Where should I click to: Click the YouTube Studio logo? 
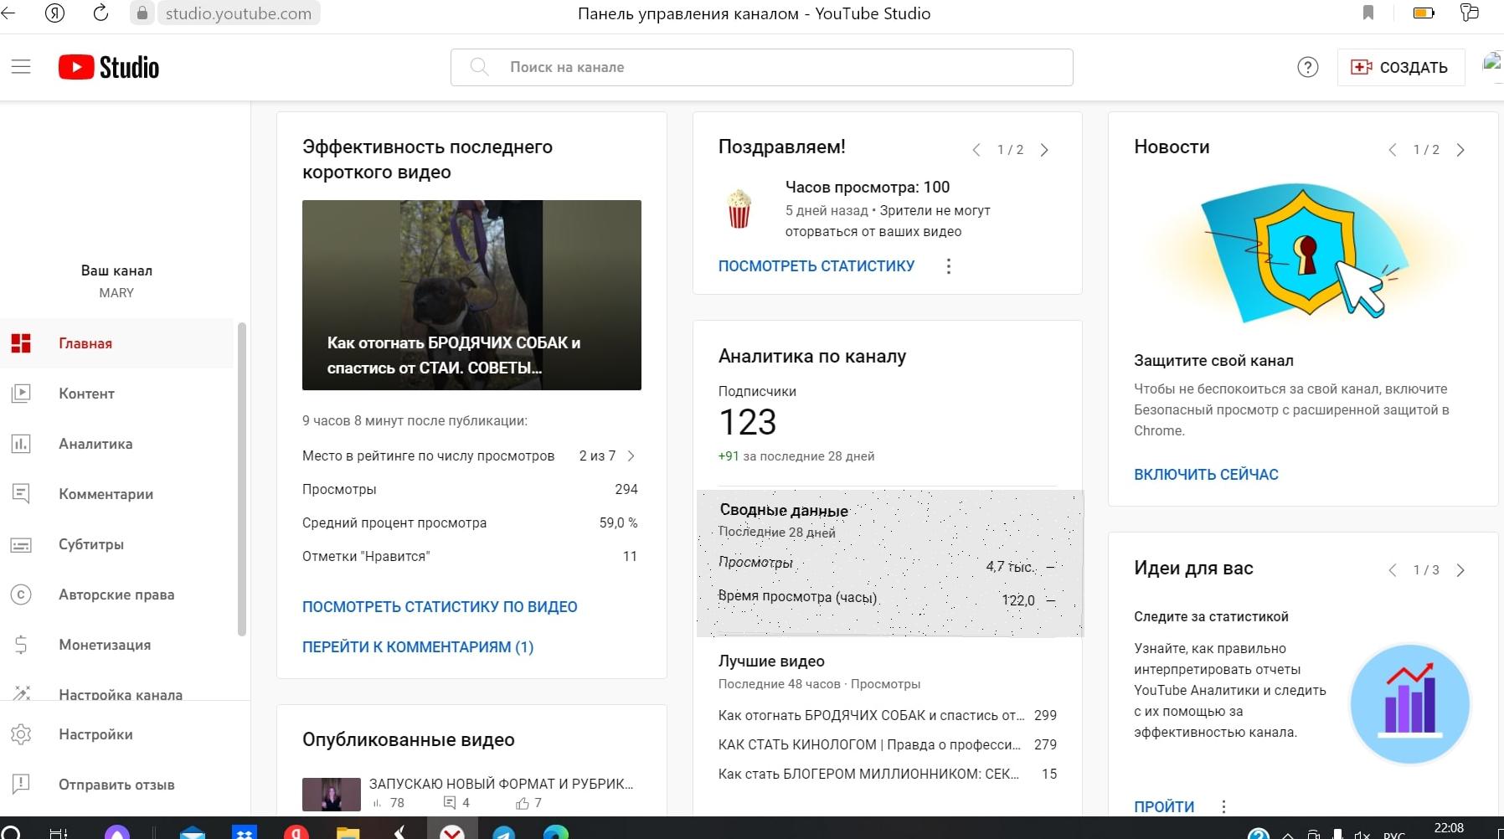[x=109, y=67]
